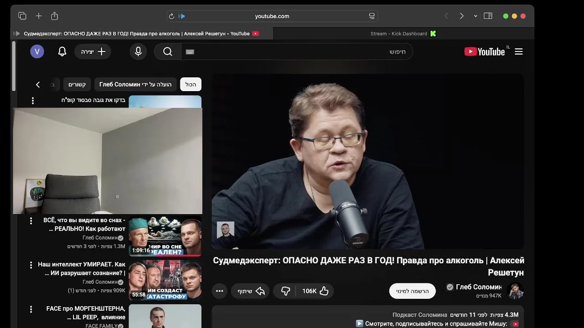Screen dimensions: 584x328
Task: Click the main video player
Action: [368, 161]
